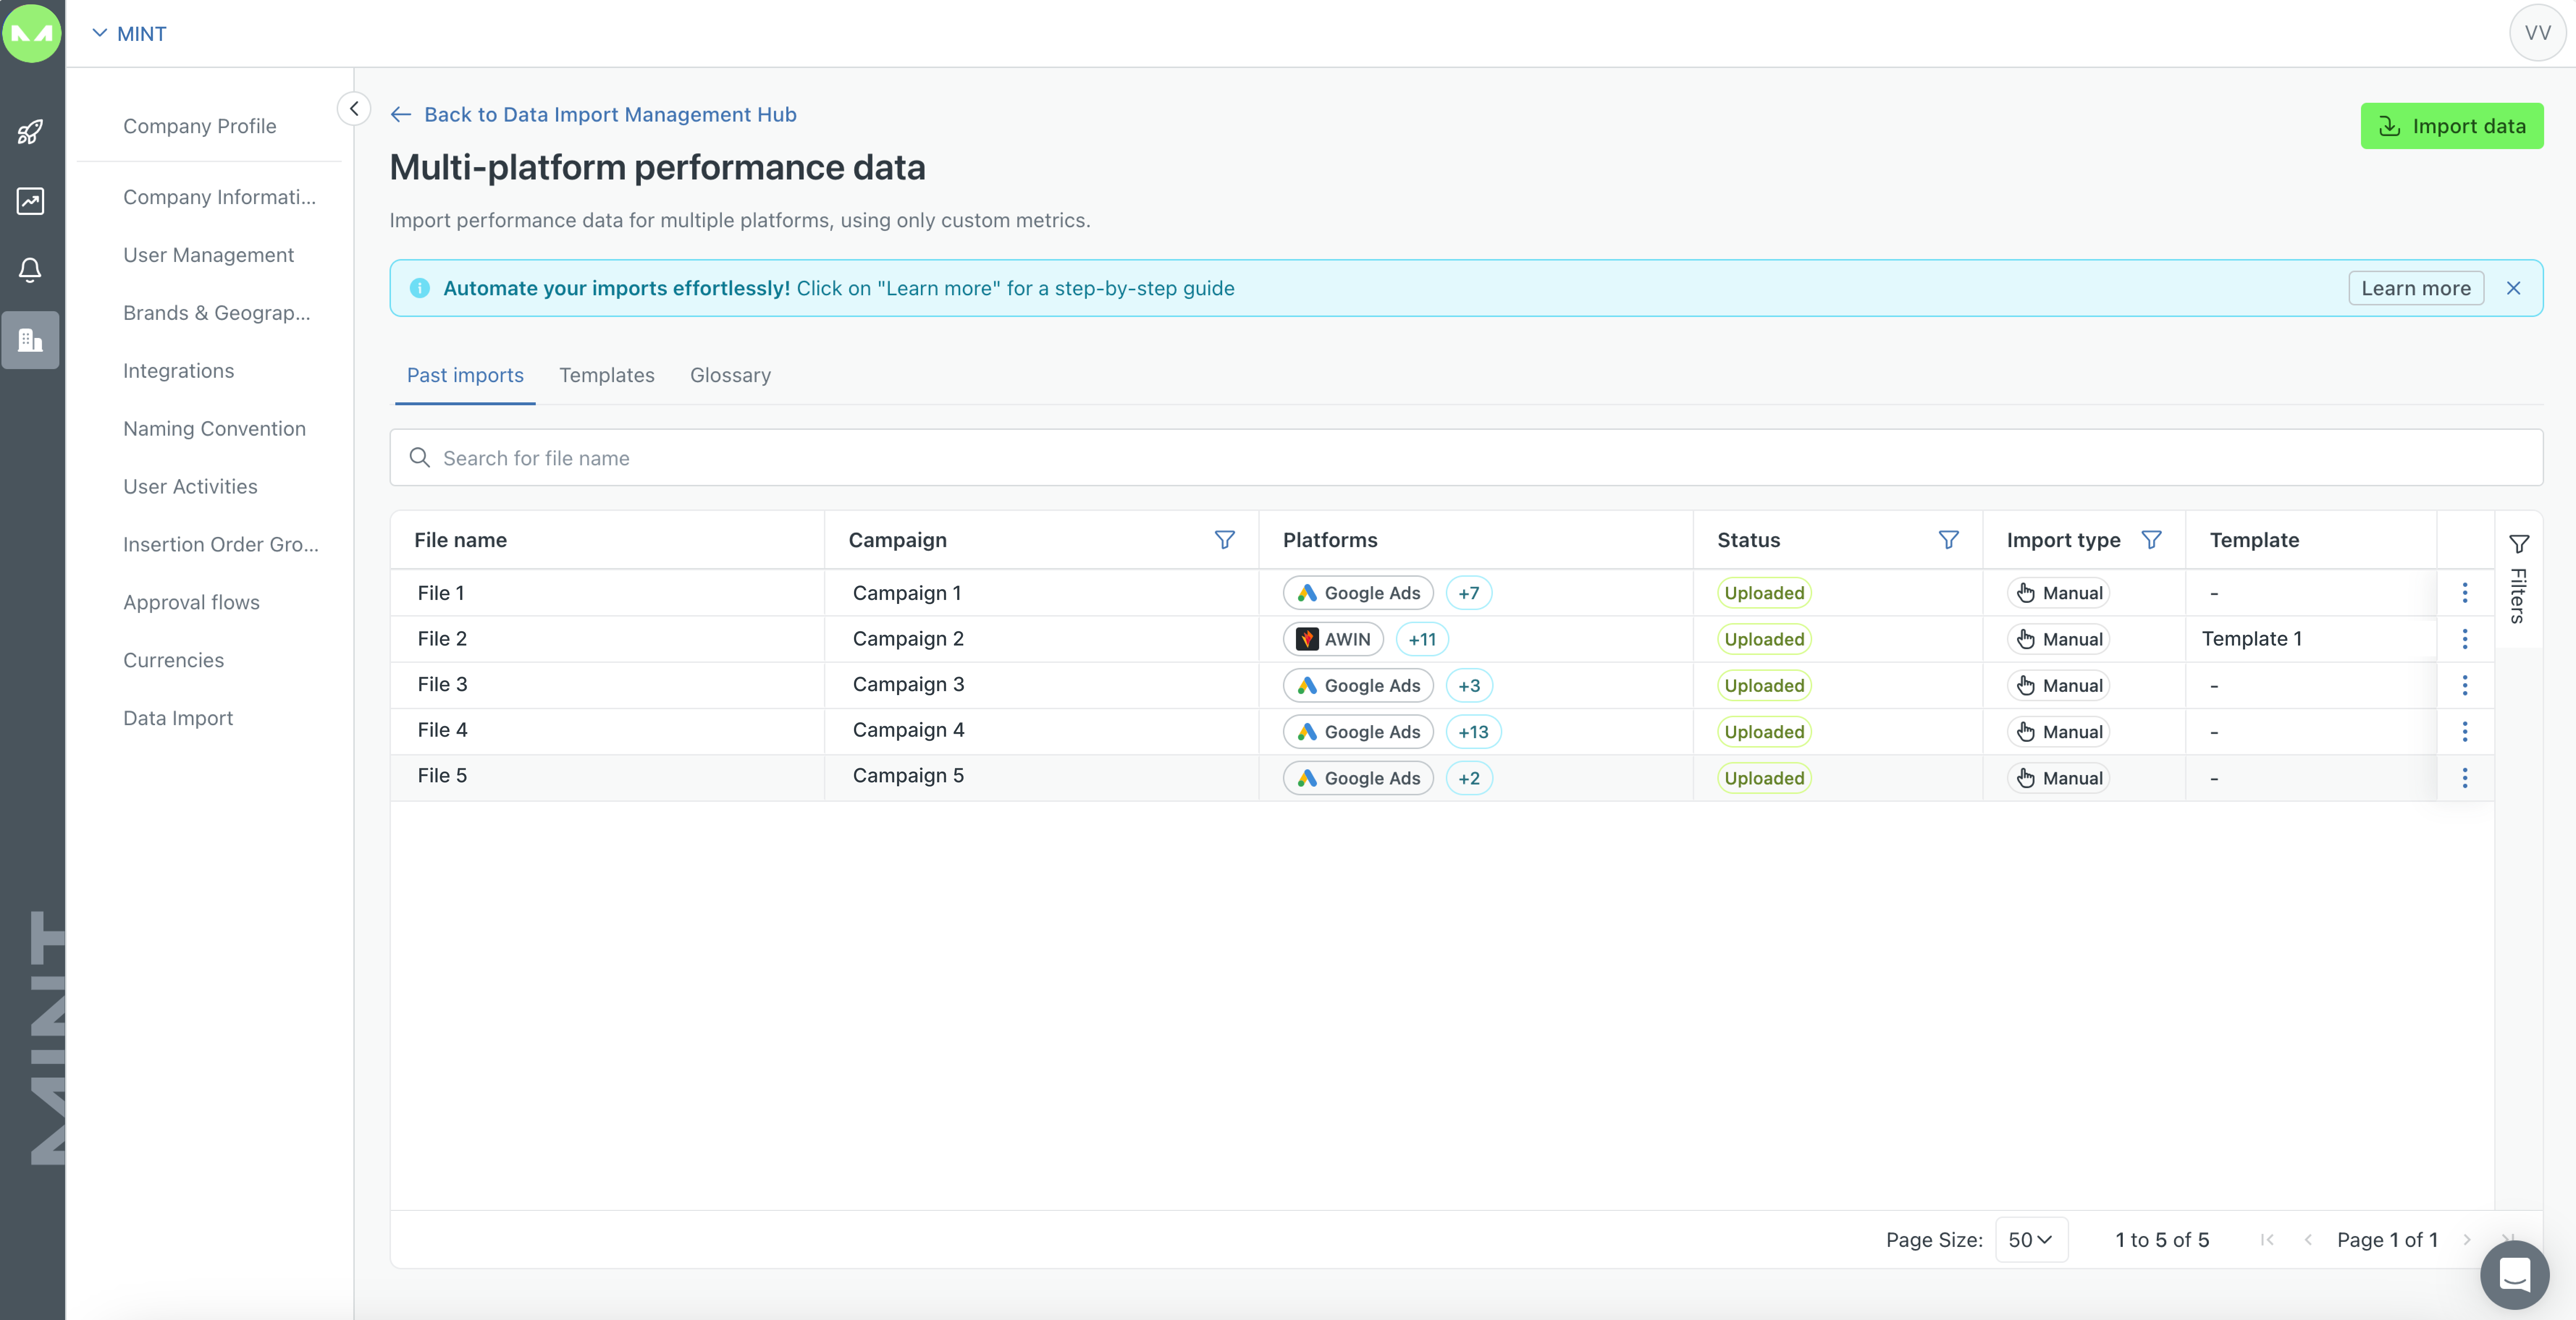Switch to the Glossary tab

(x=730, y=375)
